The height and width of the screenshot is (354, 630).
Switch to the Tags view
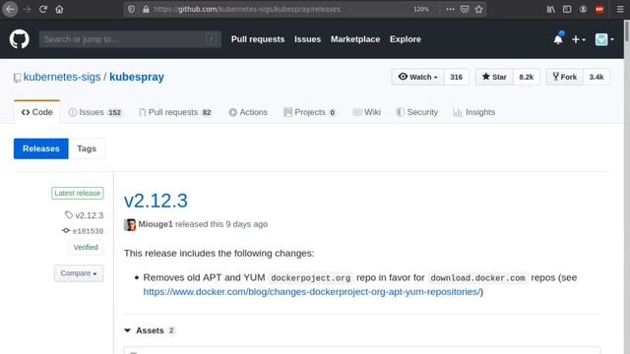click(x=87, y=148)
